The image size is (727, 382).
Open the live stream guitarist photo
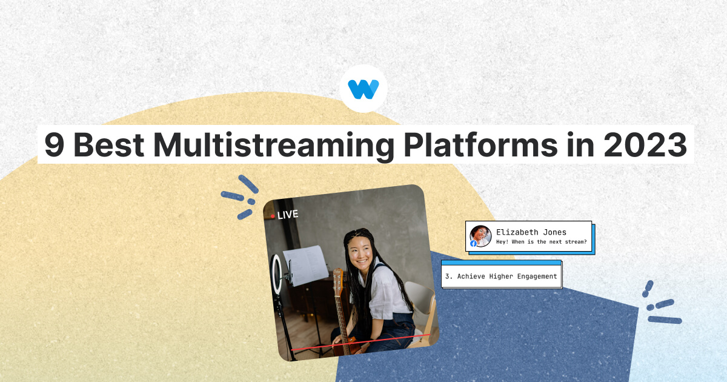click(351, 273)
